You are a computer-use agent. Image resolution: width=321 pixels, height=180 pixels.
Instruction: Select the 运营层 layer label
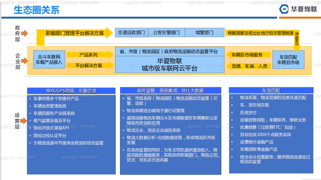17,121
